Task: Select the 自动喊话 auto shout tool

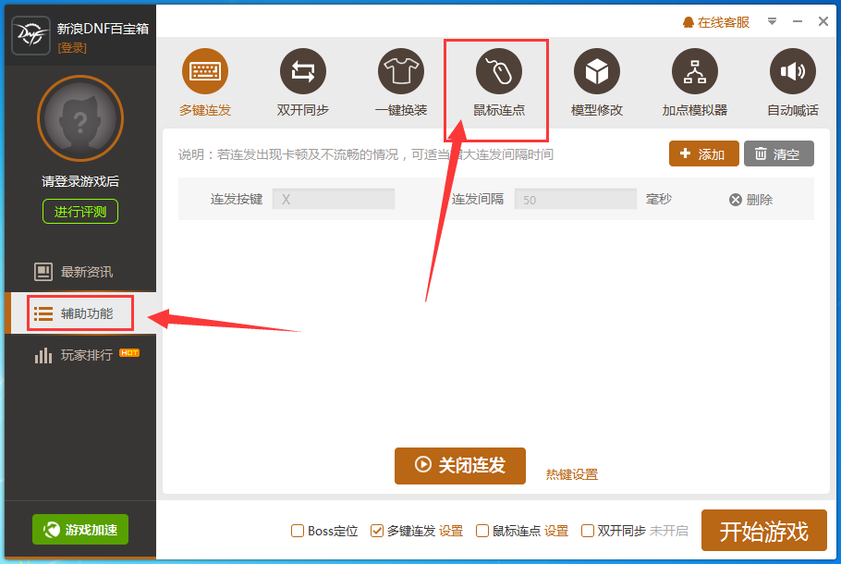Action: (791, 70)
